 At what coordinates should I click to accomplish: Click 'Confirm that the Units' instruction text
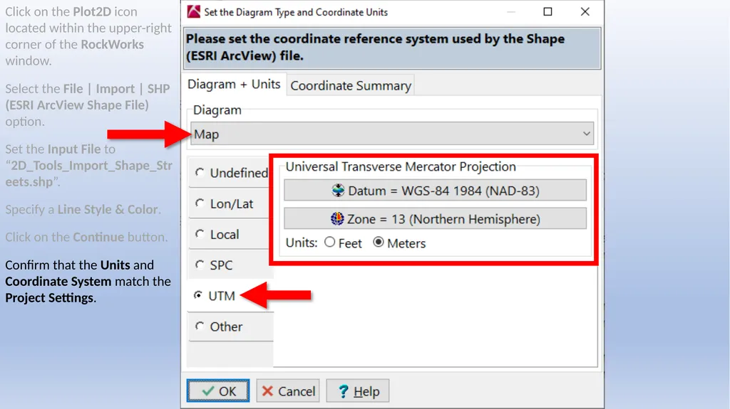(88, 281)
